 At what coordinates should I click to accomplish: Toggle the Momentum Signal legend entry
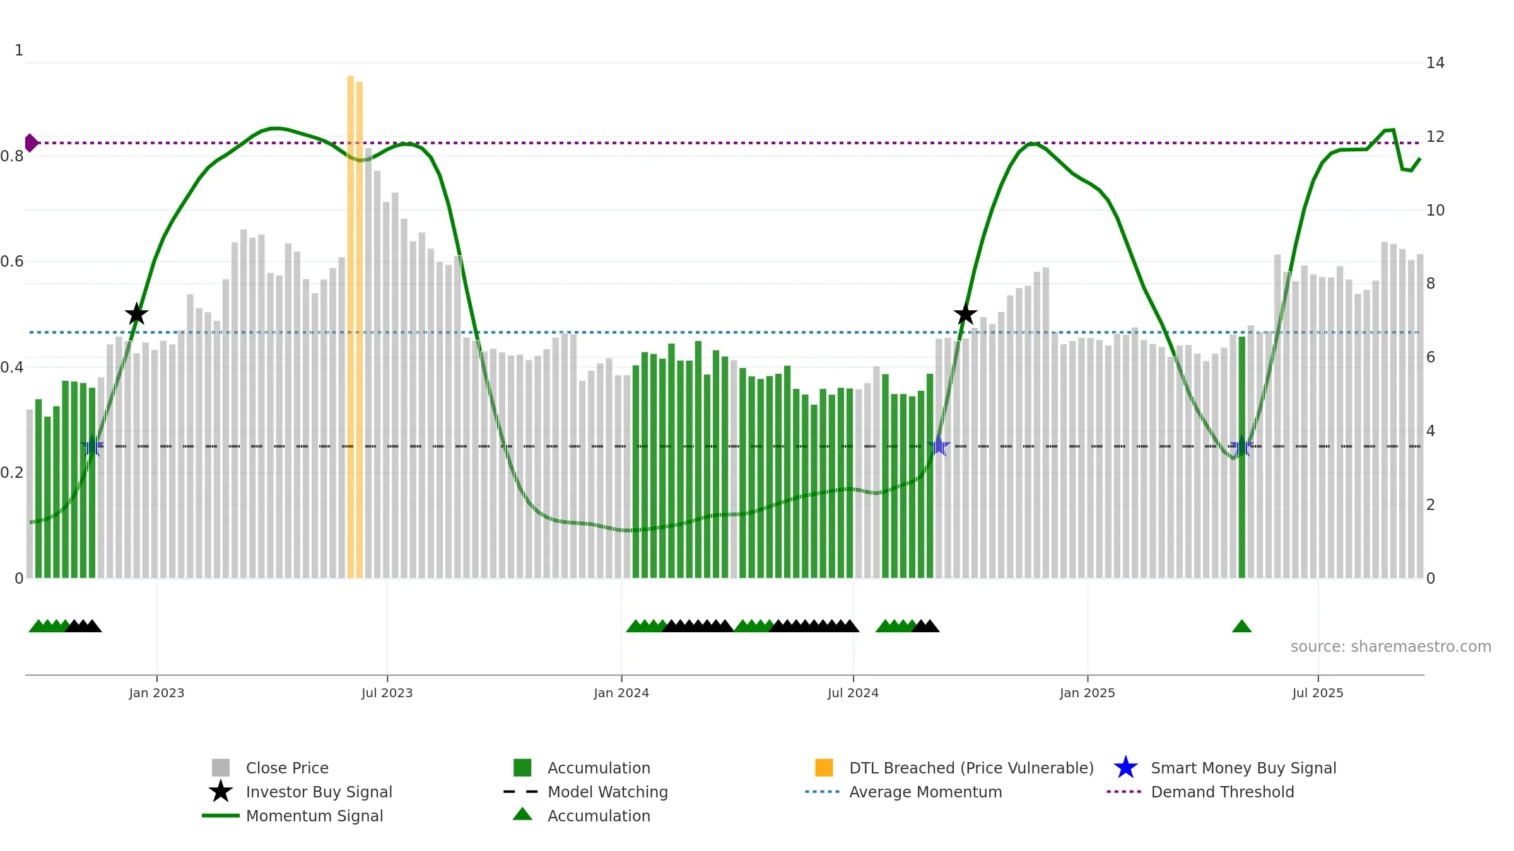pos(314,816)
